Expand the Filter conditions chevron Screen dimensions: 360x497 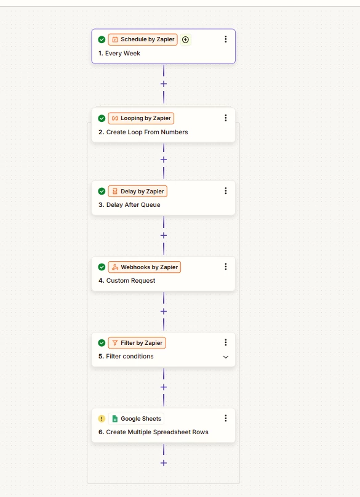coord(226,357)
